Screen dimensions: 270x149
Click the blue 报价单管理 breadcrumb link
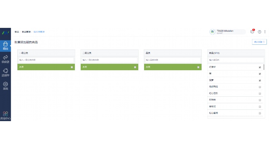pos(39,32)
